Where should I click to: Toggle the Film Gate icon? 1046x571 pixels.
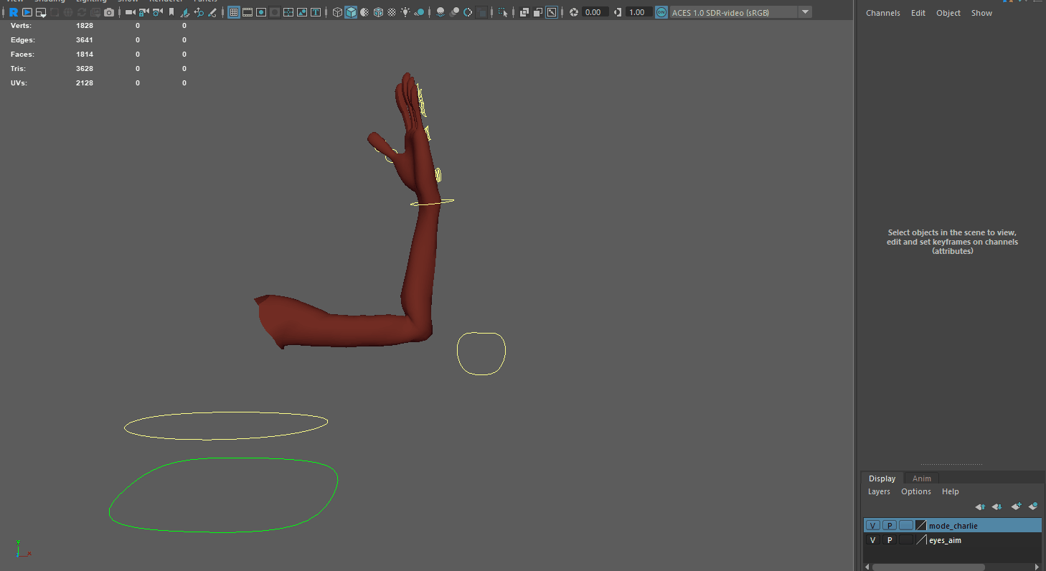pos(247,12)
